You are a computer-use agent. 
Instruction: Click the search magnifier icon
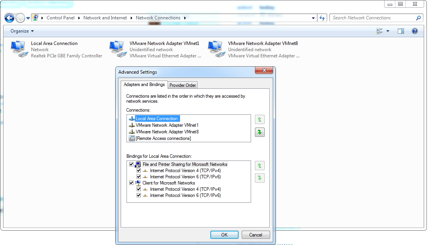[x=418, y=18]
